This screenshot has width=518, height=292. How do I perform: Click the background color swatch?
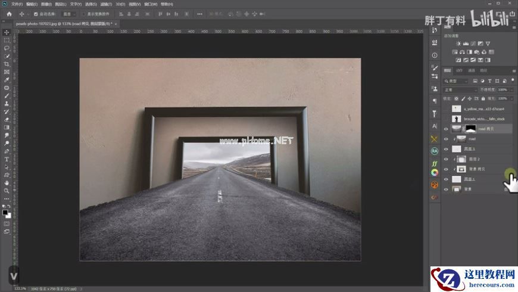(x=9, y=216)
